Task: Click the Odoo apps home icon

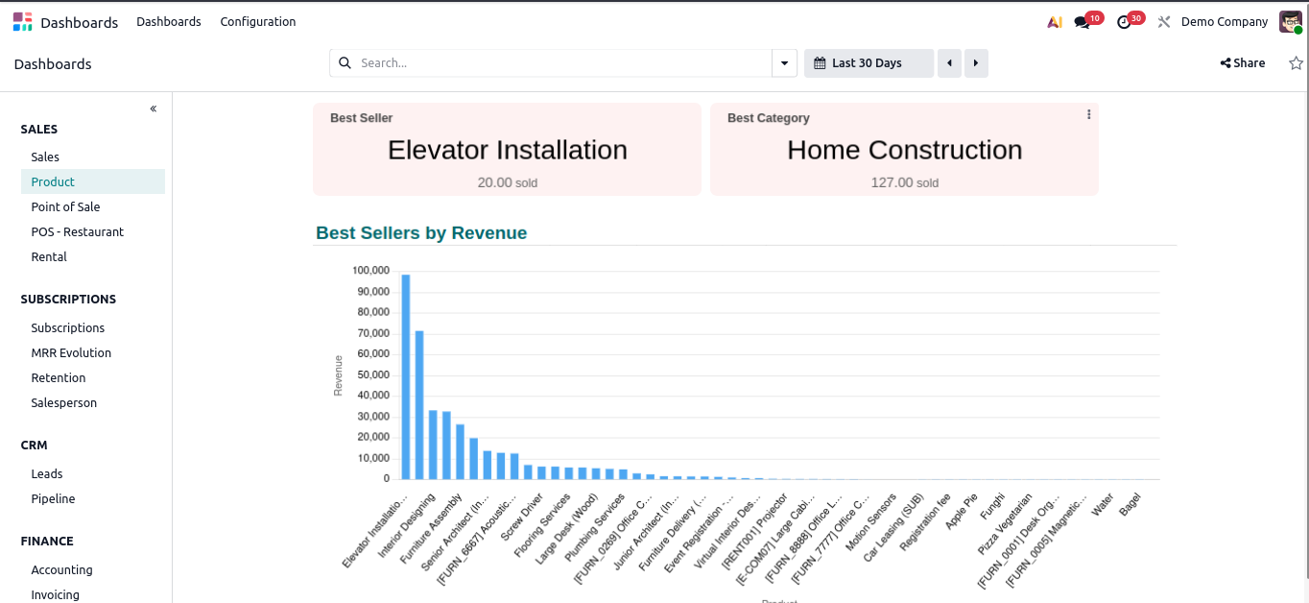Action: tap(22, 22)
